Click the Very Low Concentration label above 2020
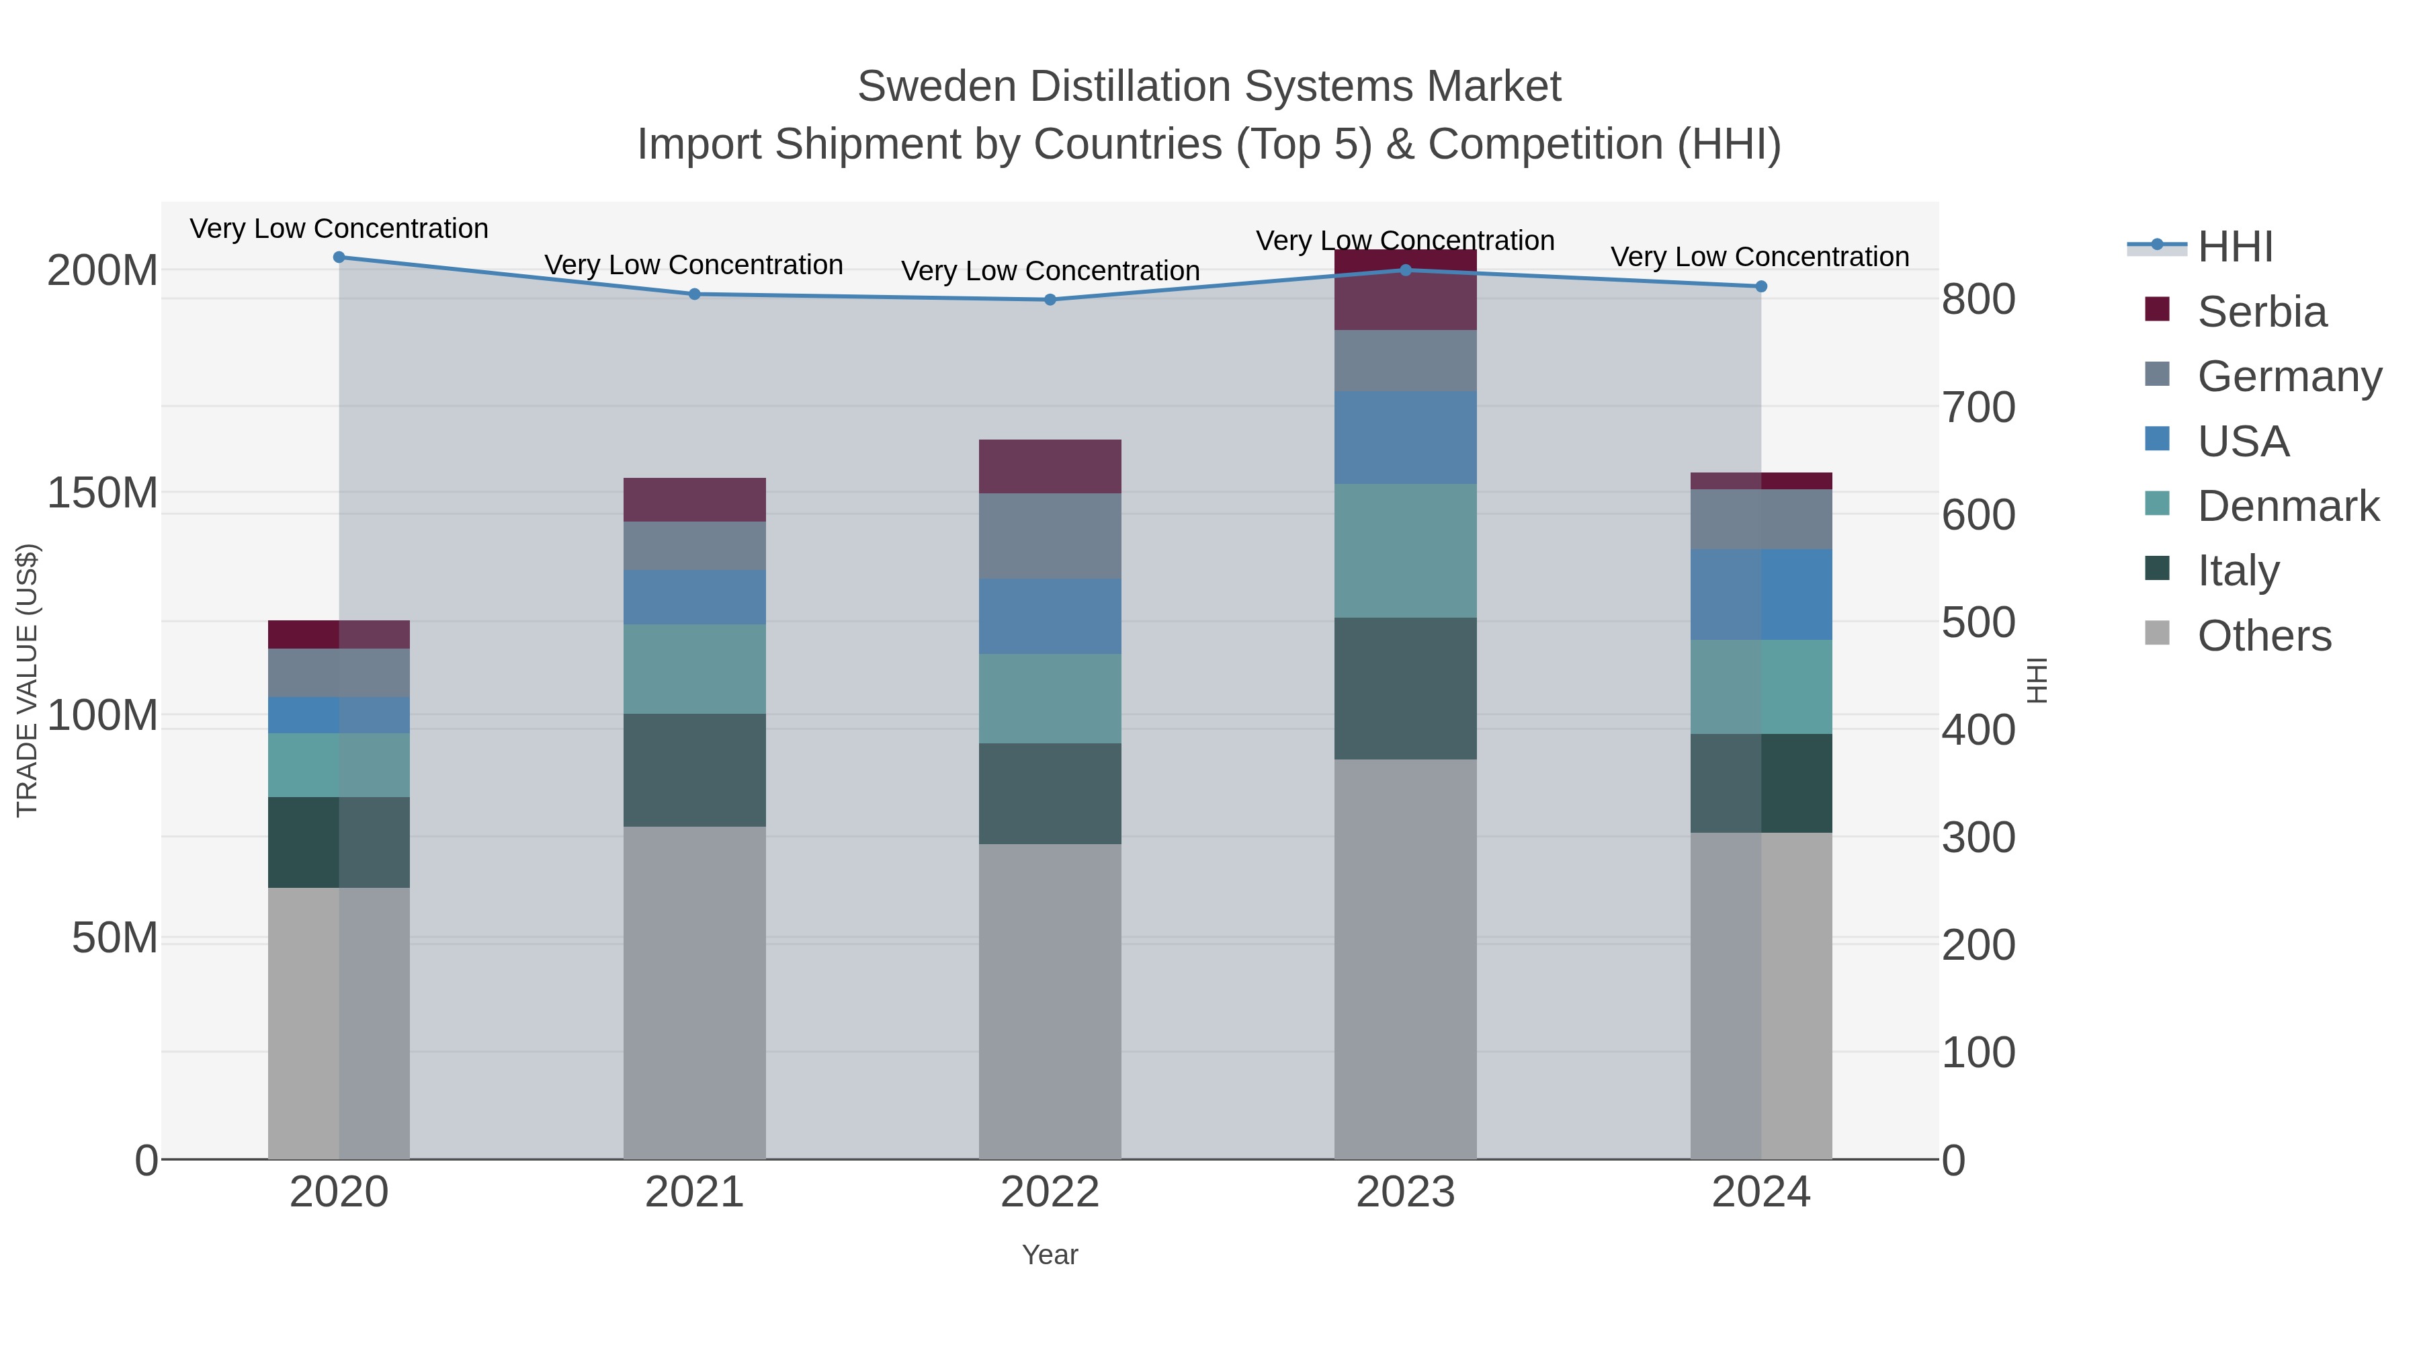Viewport: 2419px width, 1361px height. coord(339,229)
